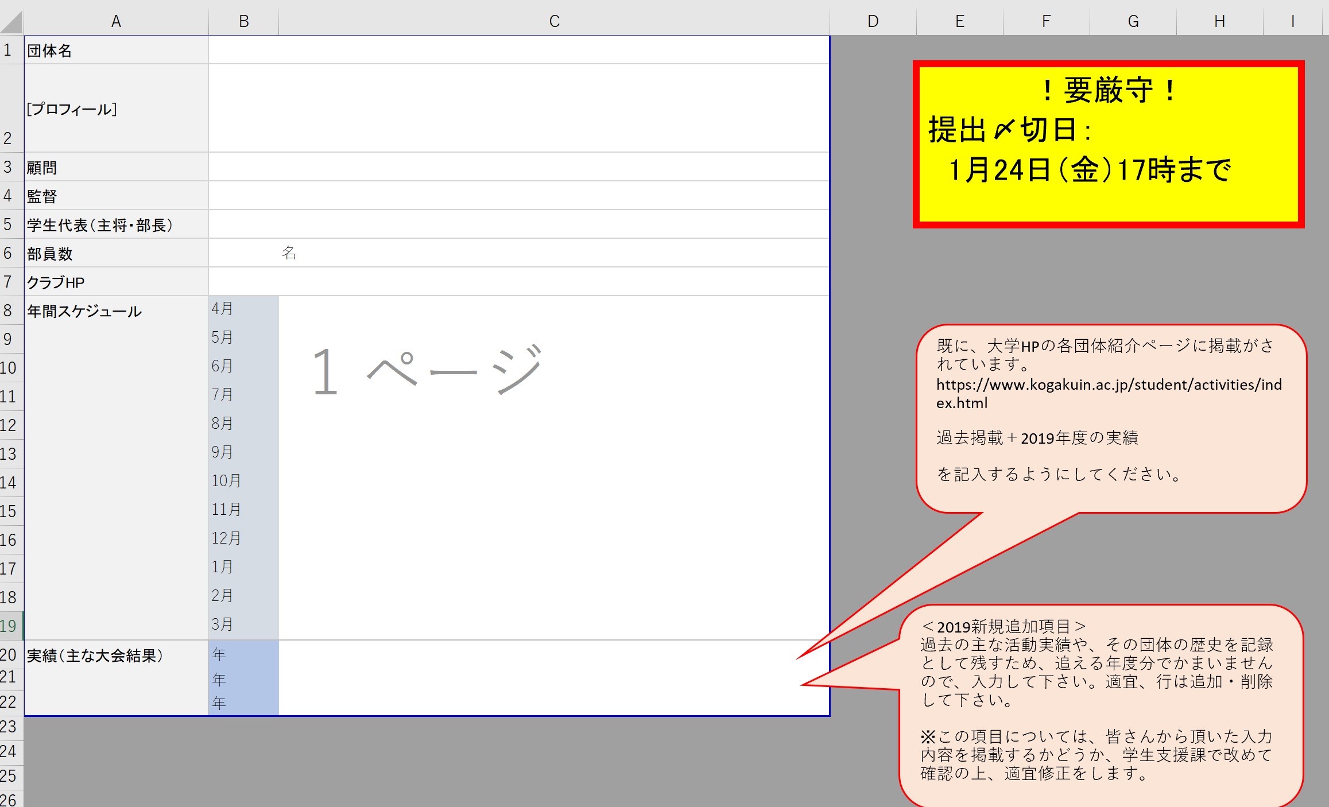This screenshot has width=1329, height=807.
Task: Select column D header
Action: (873, 21)
